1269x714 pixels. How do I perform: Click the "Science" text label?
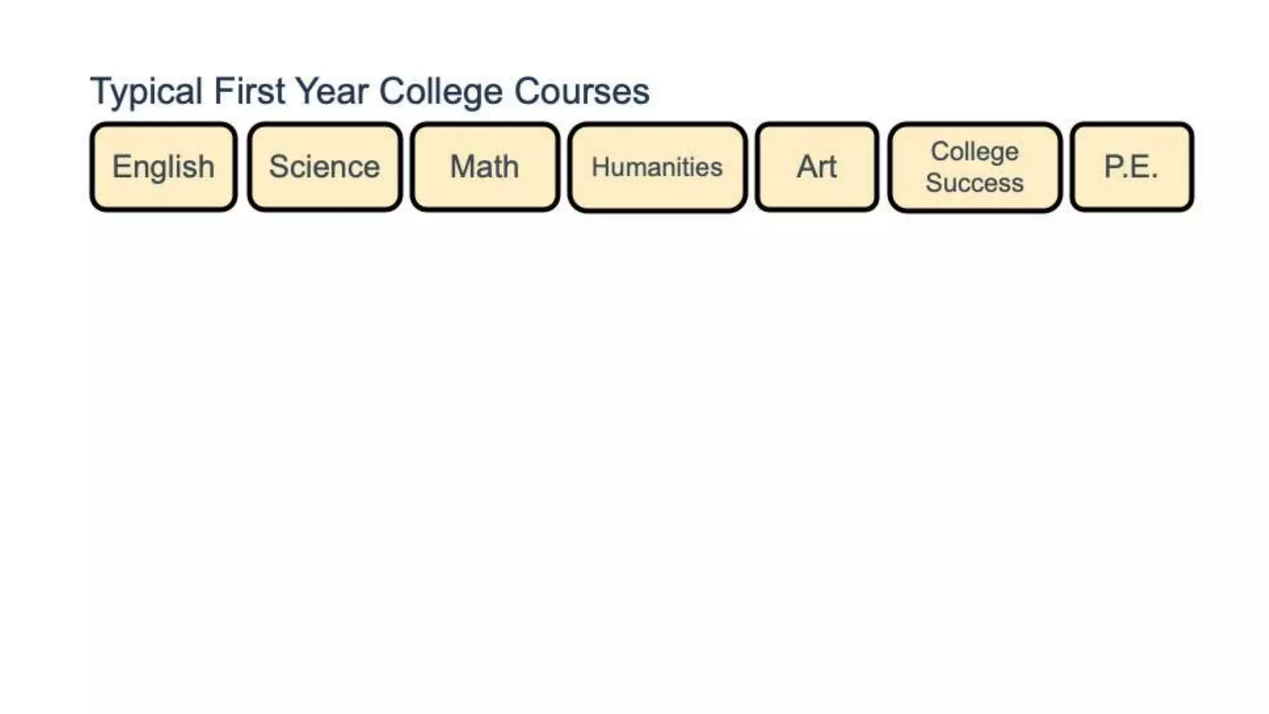click(324, 167)
